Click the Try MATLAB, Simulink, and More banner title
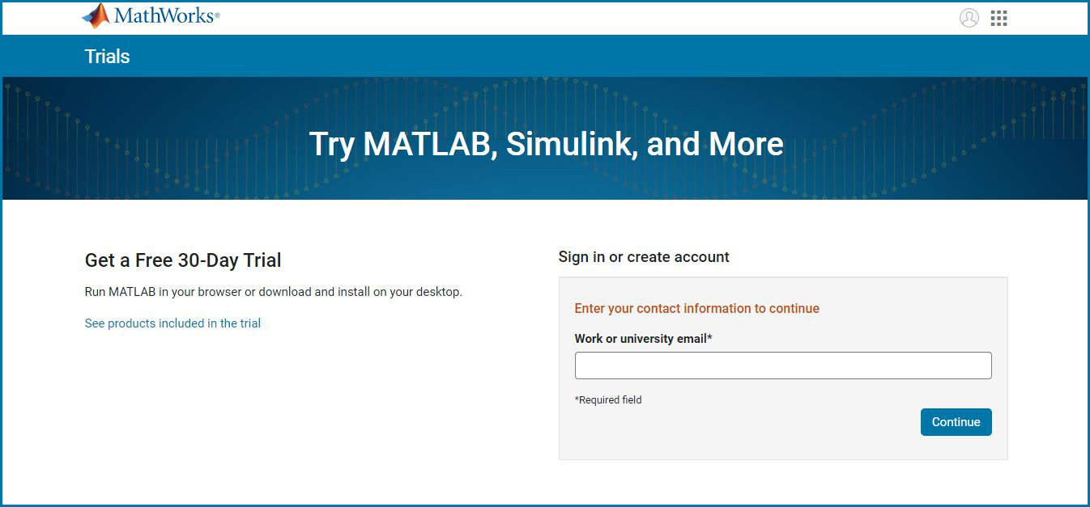Viewport: 1090px width, 507px height. click(x=547, y=144)
